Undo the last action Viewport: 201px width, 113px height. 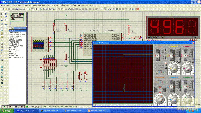59,9
